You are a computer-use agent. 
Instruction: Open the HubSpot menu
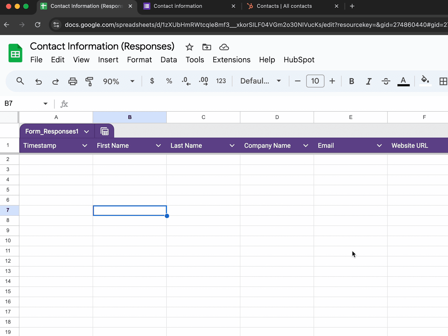(x=299, y=60)
